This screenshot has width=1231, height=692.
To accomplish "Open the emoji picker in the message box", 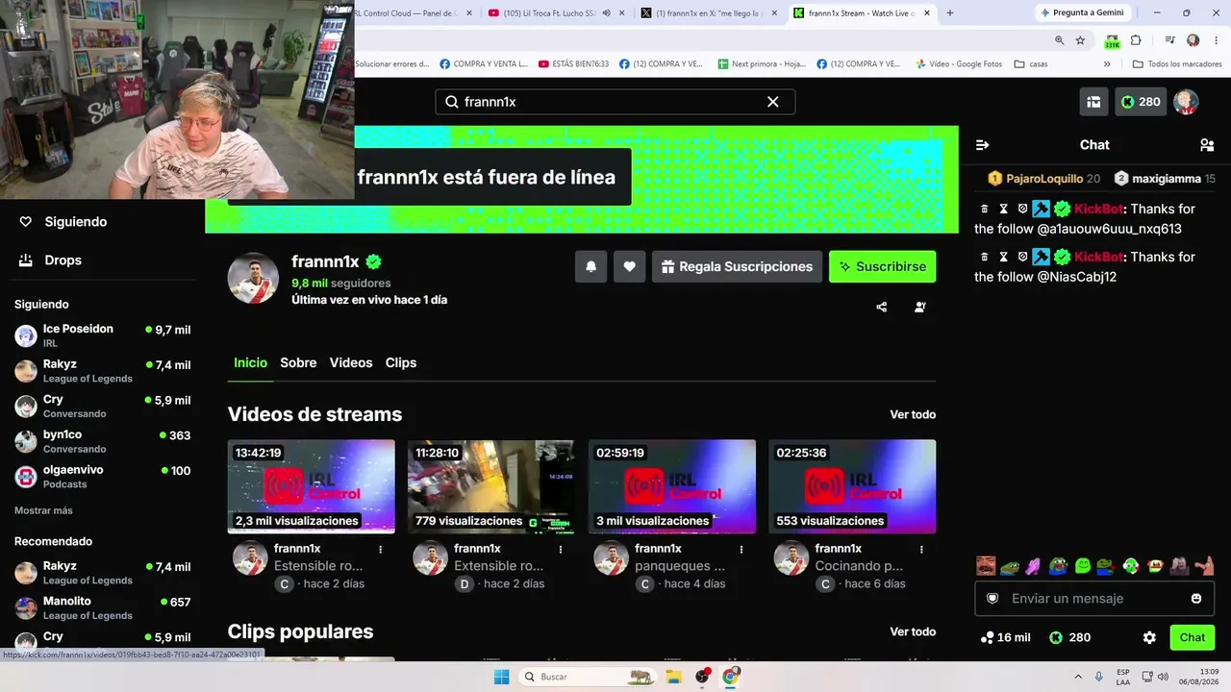I will pyautogui.click(x=1196, y=599).
